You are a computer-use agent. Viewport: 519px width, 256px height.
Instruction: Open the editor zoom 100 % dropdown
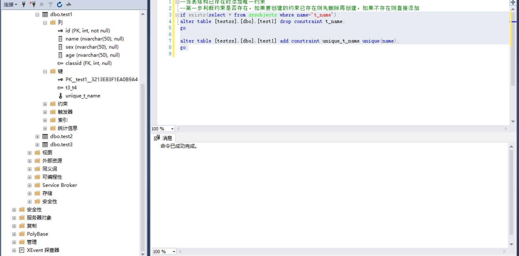[172, 129]
